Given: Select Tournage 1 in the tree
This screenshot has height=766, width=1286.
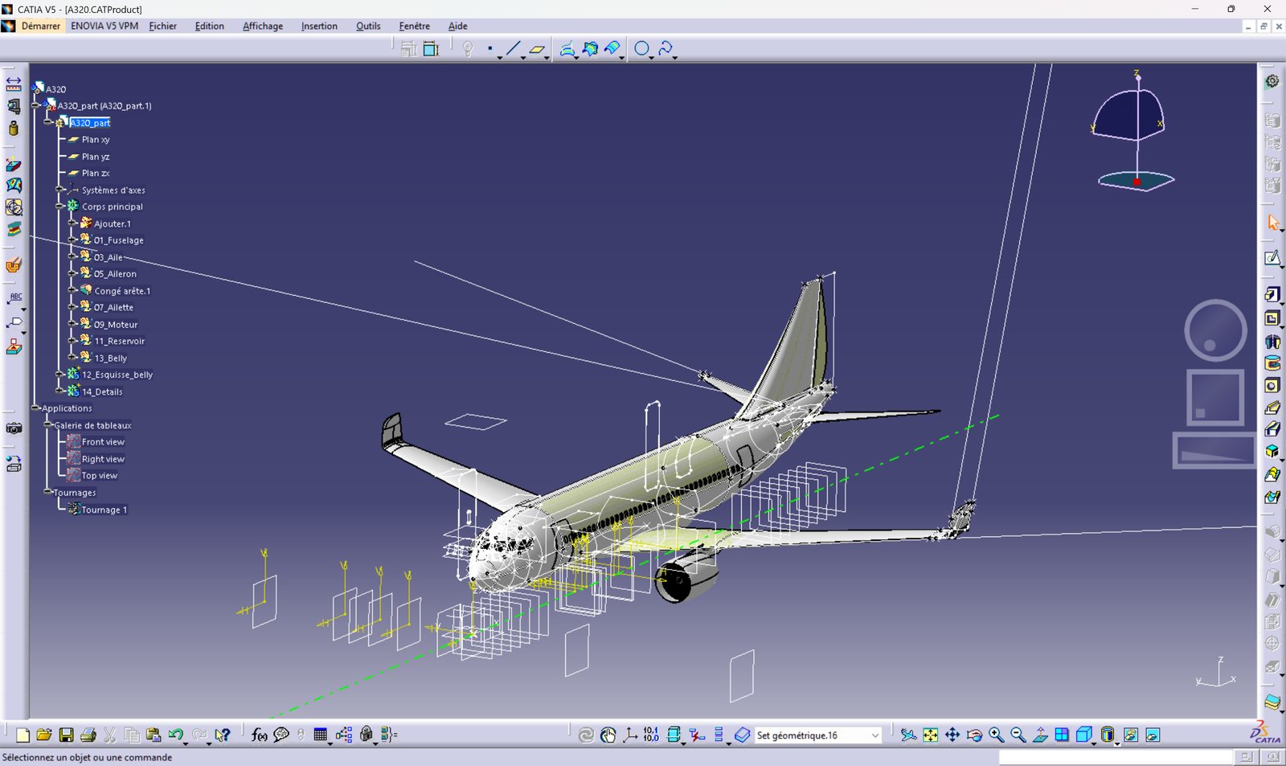Looking at the screenshot, I should (x=104, y=510).
